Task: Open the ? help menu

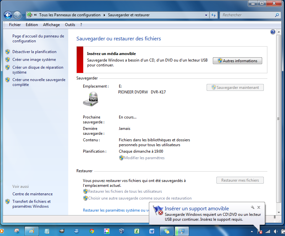Action: tap(81, 25)
